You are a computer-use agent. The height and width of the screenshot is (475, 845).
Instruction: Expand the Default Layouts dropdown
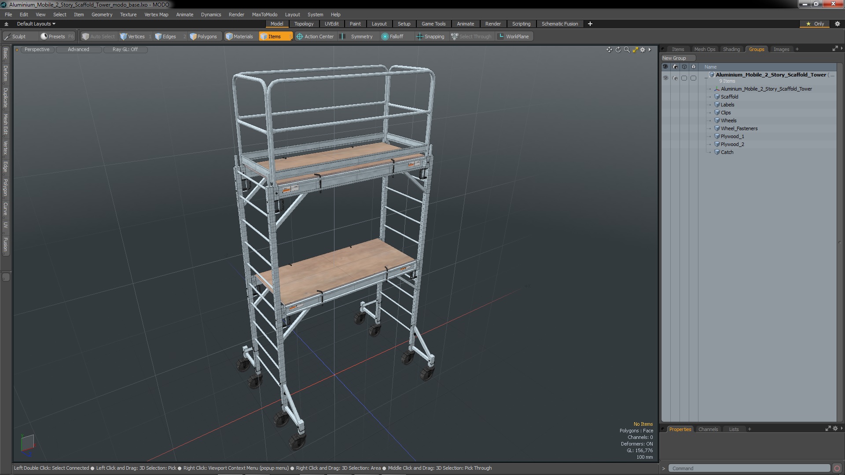coord(35,23)
